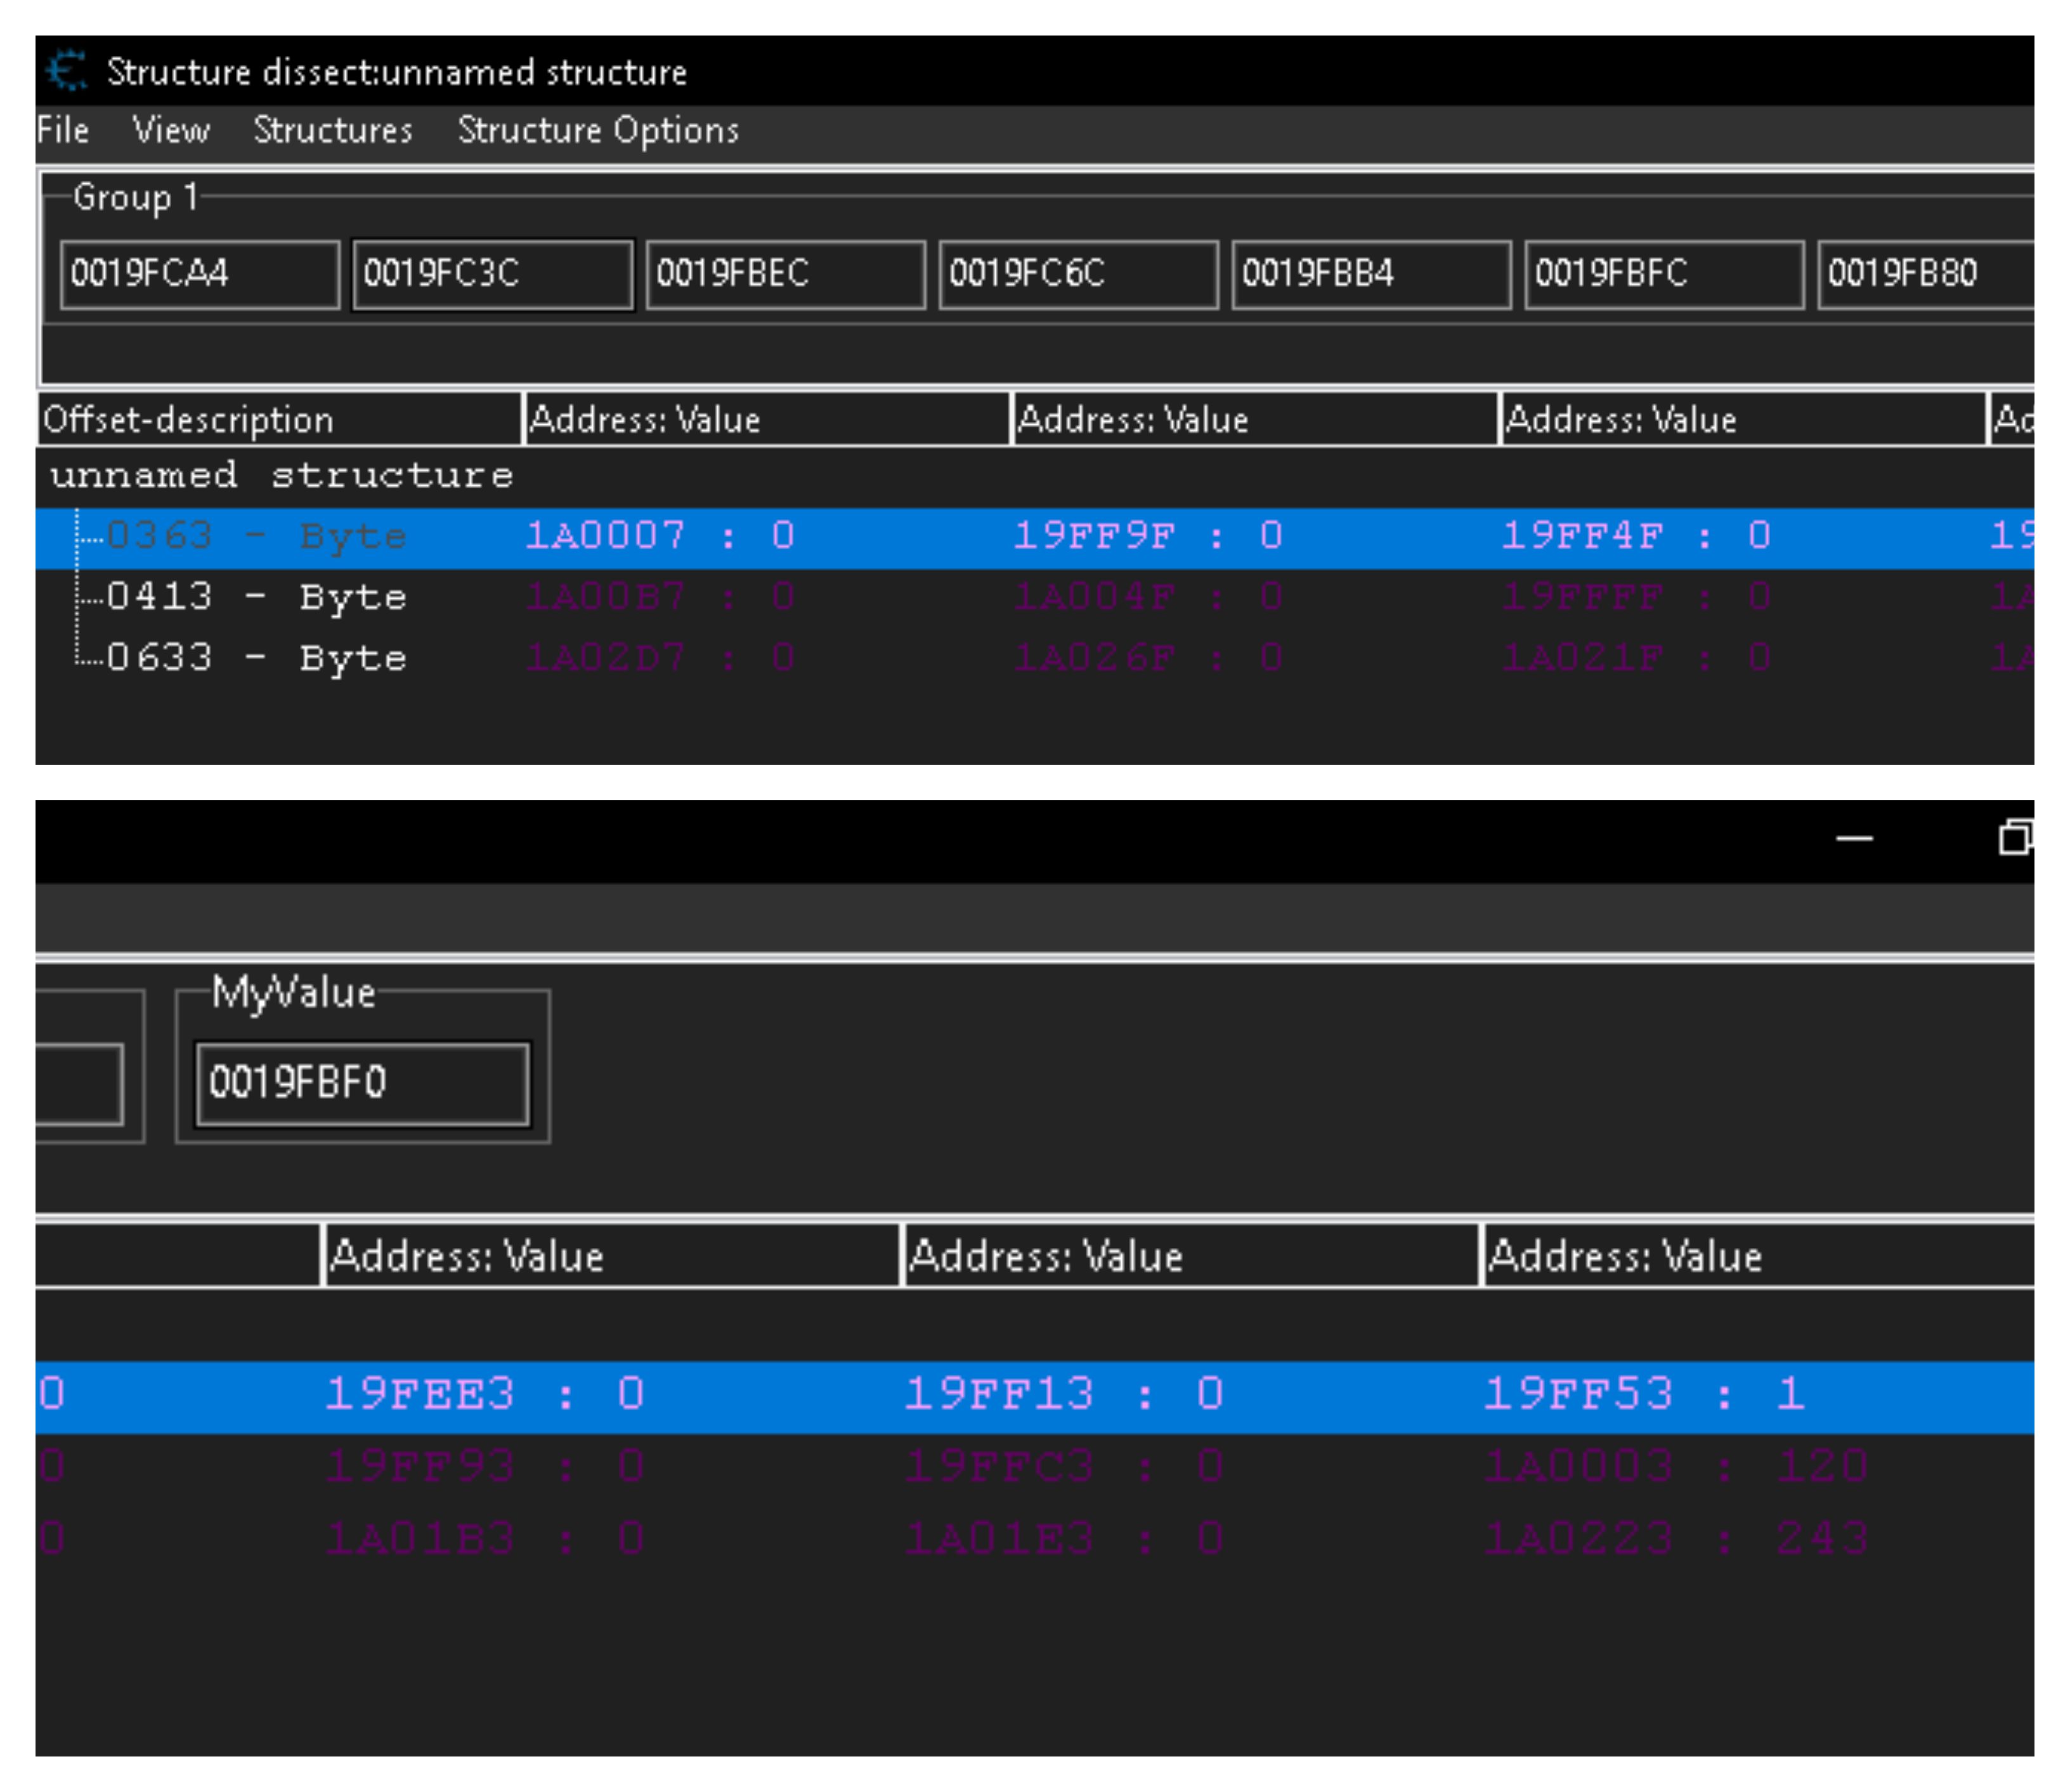Open the File menu

[x=63, y=131]
